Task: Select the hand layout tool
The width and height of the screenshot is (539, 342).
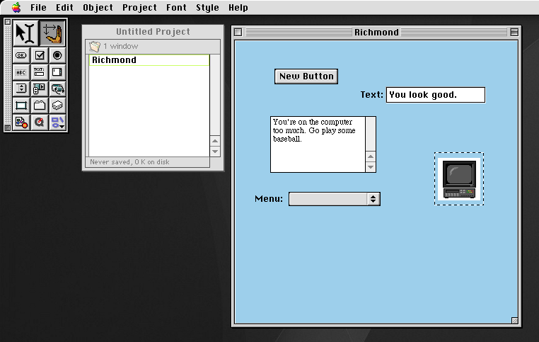Action: click(x=52, y=33)
